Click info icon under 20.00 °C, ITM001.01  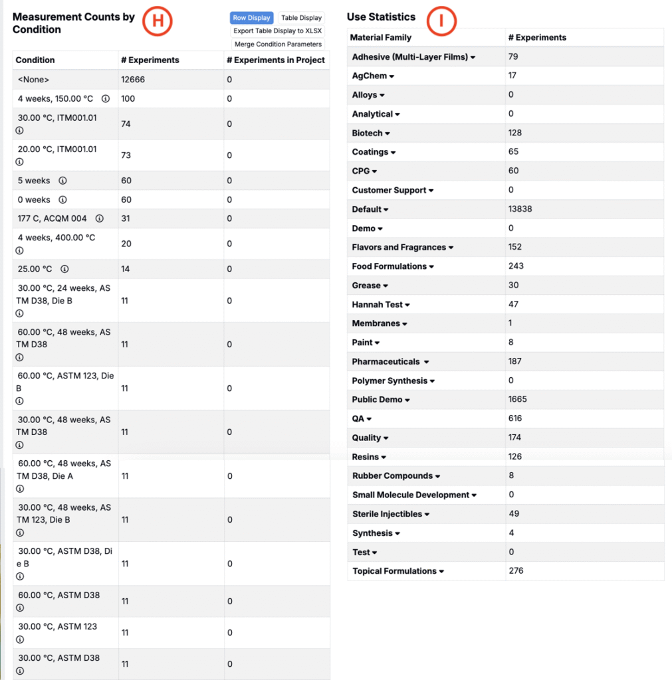click(19, 161)
